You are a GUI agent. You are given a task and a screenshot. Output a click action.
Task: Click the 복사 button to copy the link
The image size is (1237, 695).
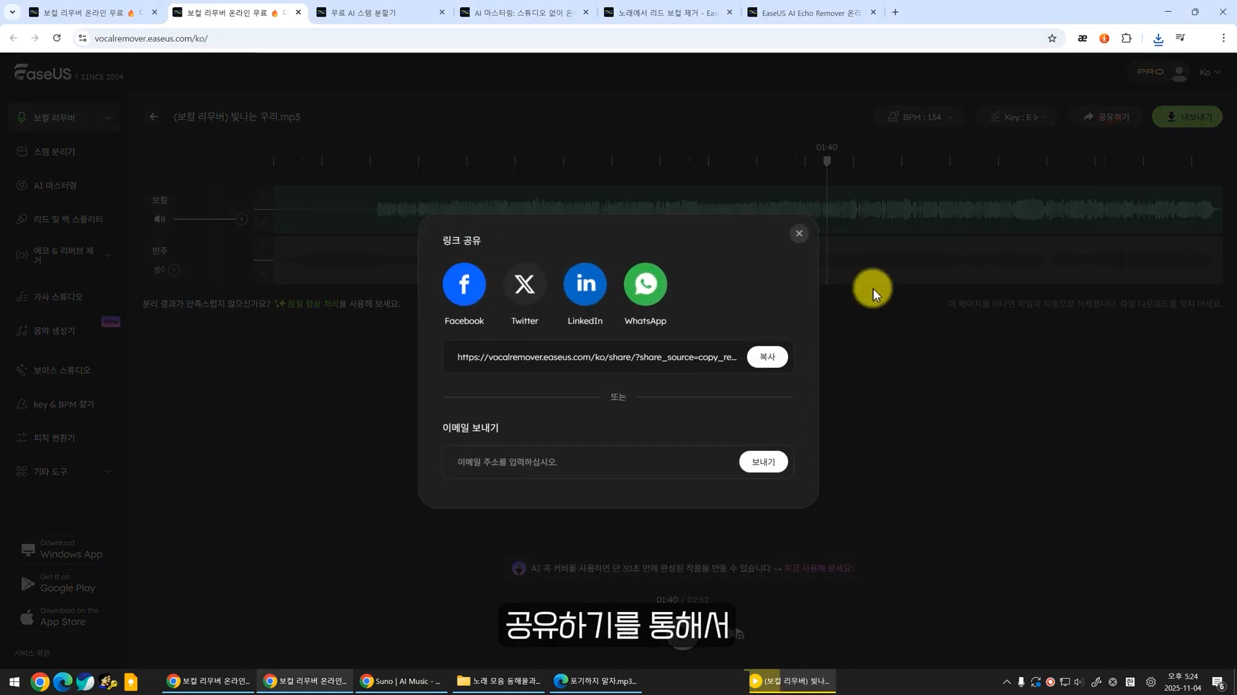tap(767, 357)
